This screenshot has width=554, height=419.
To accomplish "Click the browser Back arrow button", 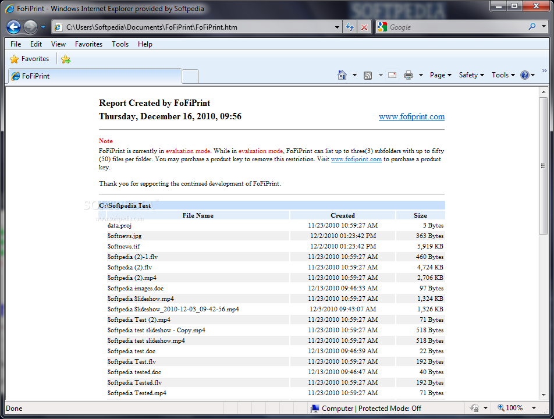I will [13, 27].
